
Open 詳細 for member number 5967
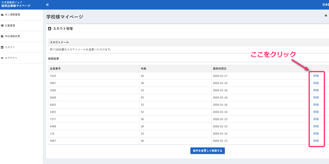pyautogui.click(x=316, y=83)
